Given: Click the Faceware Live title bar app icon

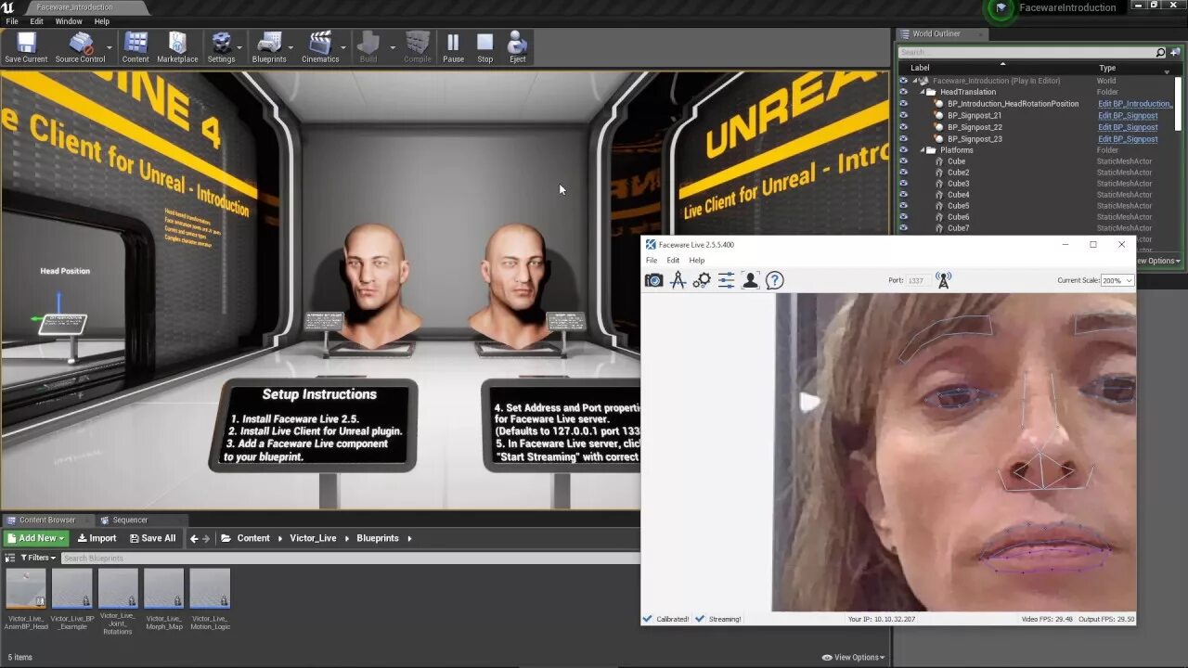Looking at the screenshot, I should pyautogui.click(x=651, y=245).
